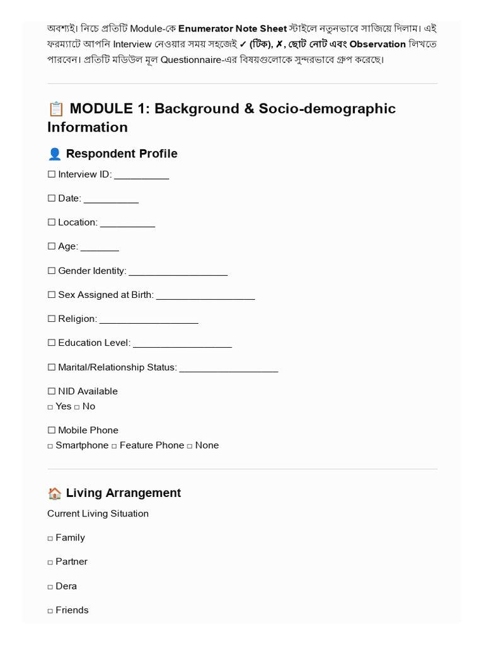Click the house icon beside Living Arrangement
This screenshot has width=484, height=645.
coord(55,493)
